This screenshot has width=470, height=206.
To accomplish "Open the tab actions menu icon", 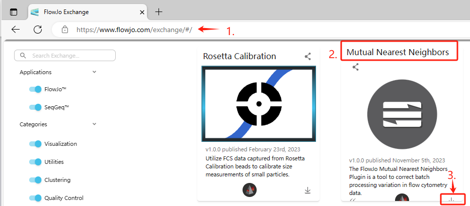I will pyautogui.click(x=14, y=12).
